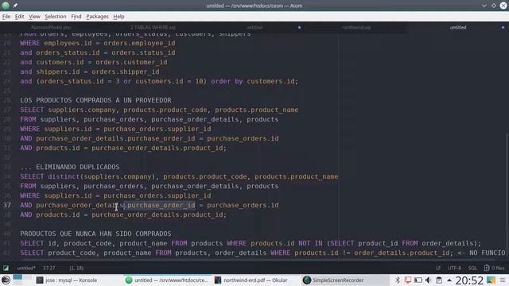
Task: Click the battery tray icon
Action: pos(418,280)
